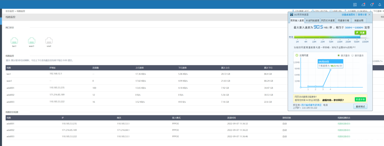Click the 连接时间 column header
The width and height of the screenshot is (384, 146).
coord(231,118)
